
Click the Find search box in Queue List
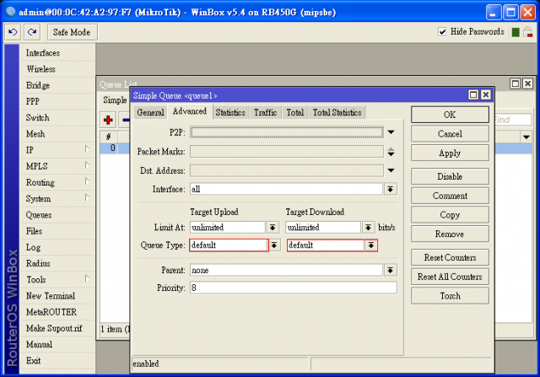click(x=512, y=120)
